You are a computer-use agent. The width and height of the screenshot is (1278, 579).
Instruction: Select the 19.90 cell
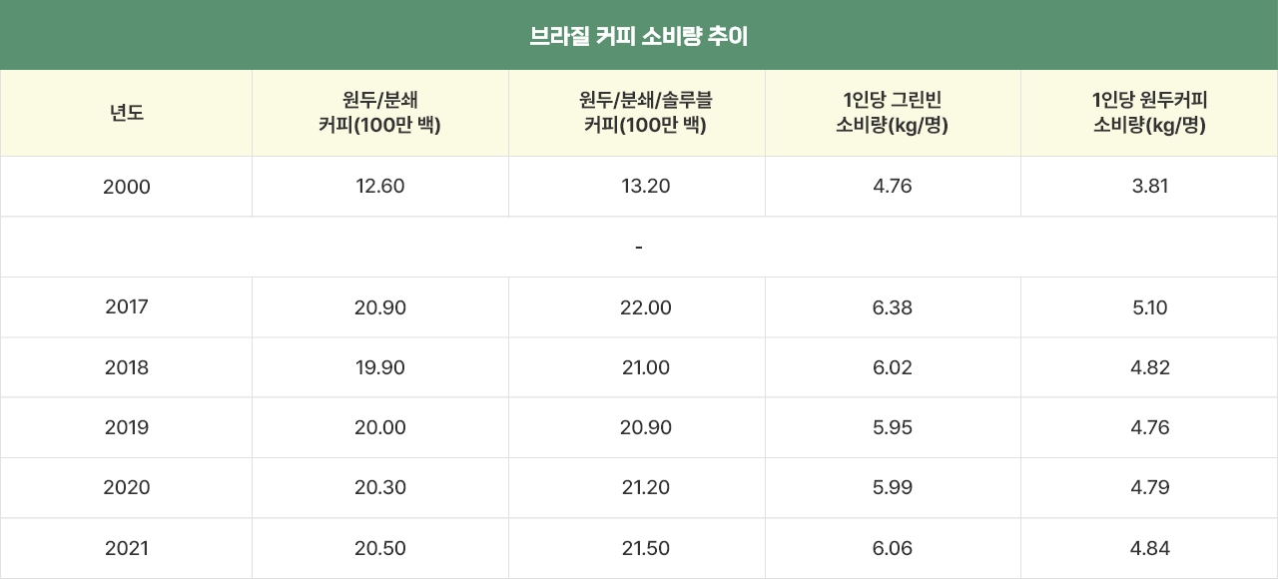[x=380, y=367]
